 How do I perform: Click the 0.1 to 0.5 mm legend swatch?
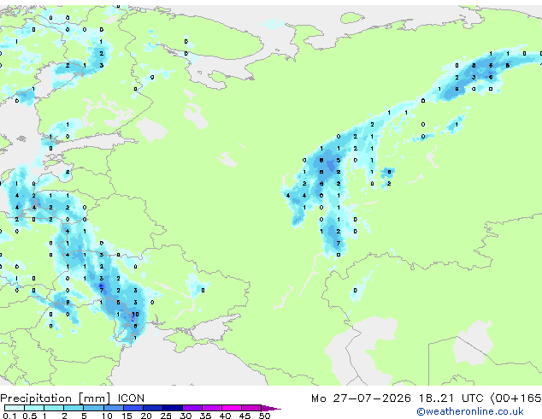tap(15, 408)
